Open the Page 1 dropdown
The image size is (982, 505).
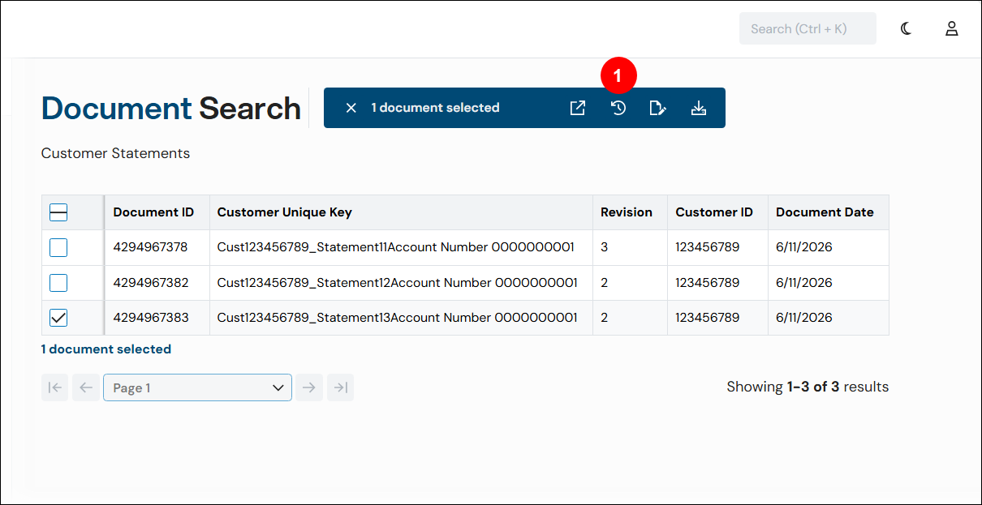(197, 387)
